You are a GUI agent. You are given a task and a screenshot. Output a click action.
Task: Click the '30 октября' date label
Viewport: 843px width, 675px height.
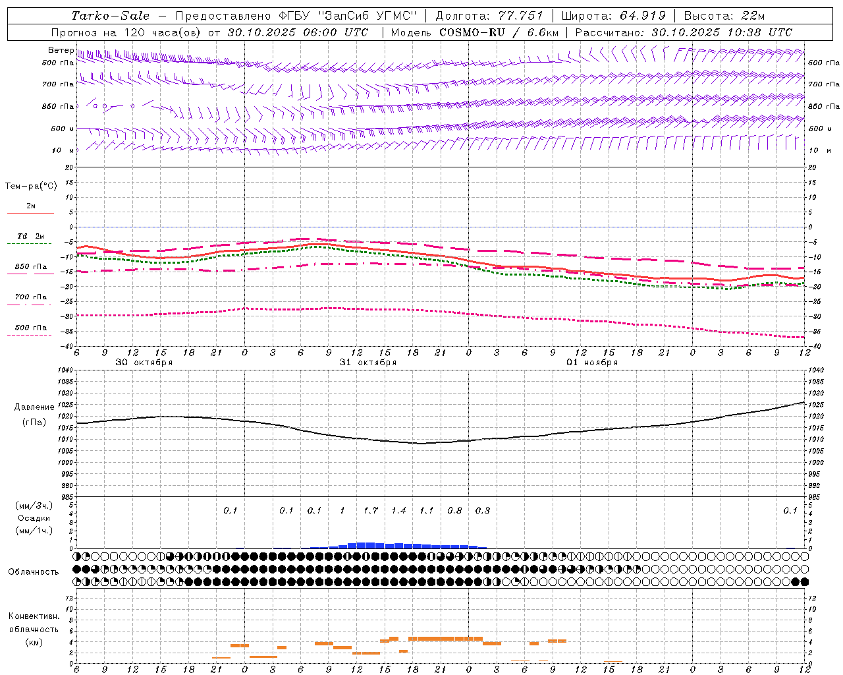(144, 363)
